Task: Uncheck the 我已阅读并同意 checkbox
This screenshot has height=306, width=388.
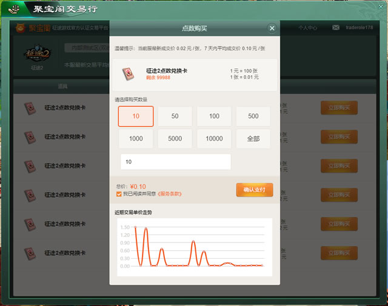Action: tap(119, 194)
